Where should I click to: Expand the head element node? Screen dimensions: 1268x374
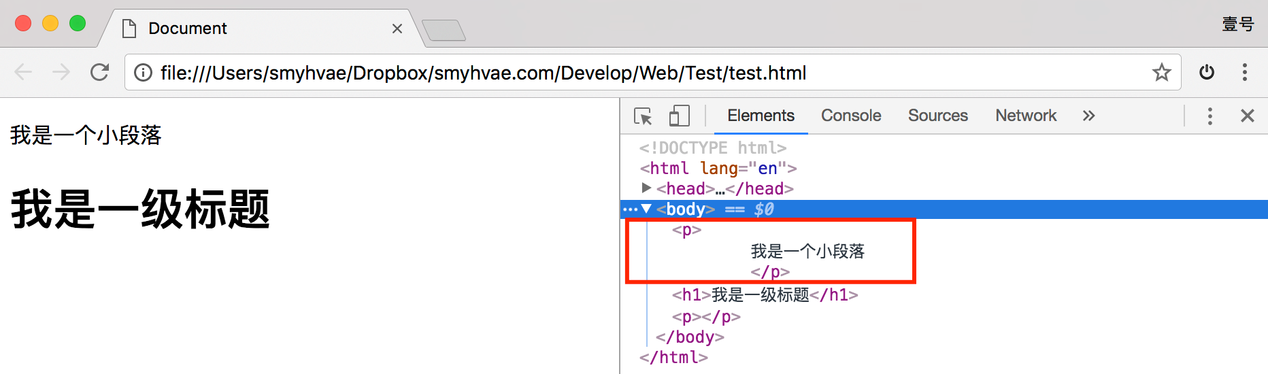[646, 188]
